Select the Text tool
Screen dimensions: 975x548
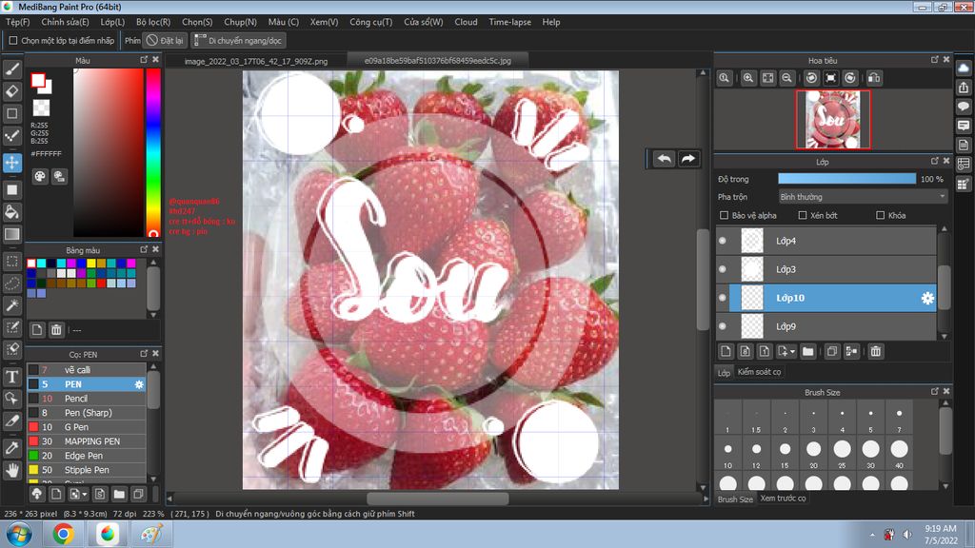(x=11, y=377)
